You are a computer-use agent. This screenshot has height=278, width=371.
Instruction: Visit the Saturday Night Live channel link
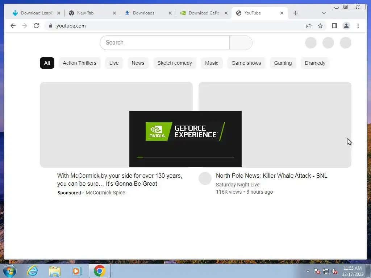tap(238, 185)
